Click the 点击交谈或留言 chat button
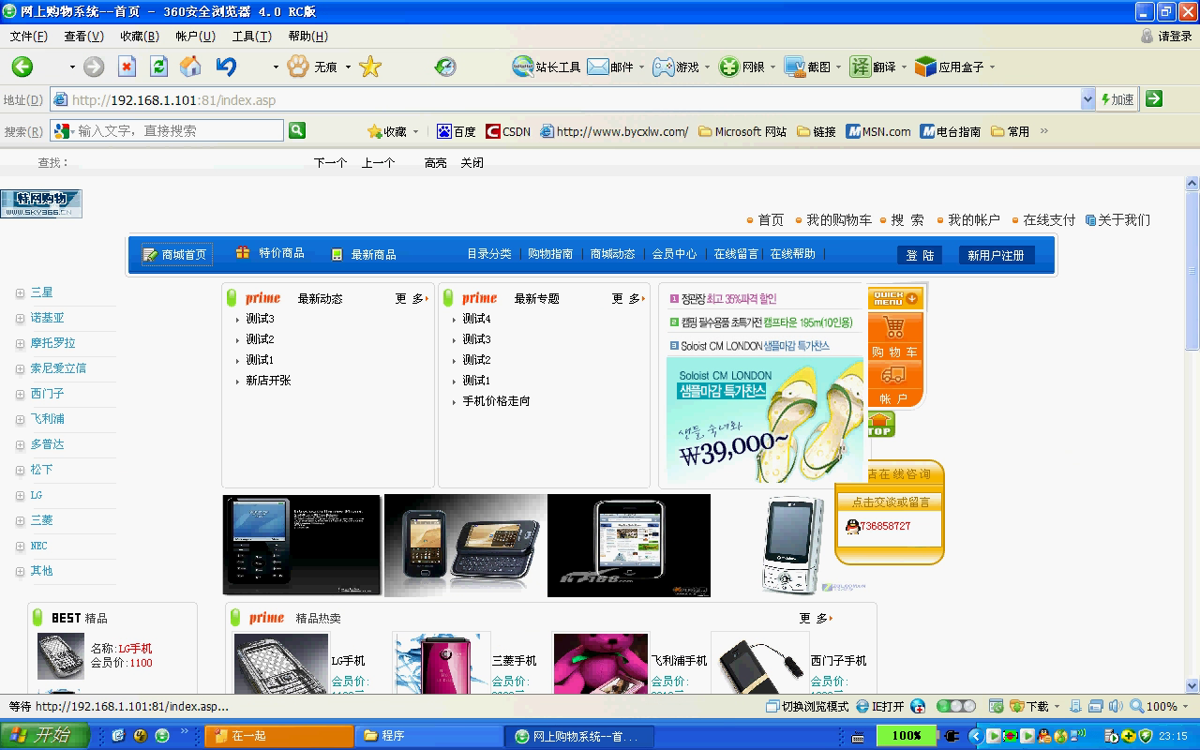The width and height of the screenshot is (1200, 750). click(x=890, y=502)
